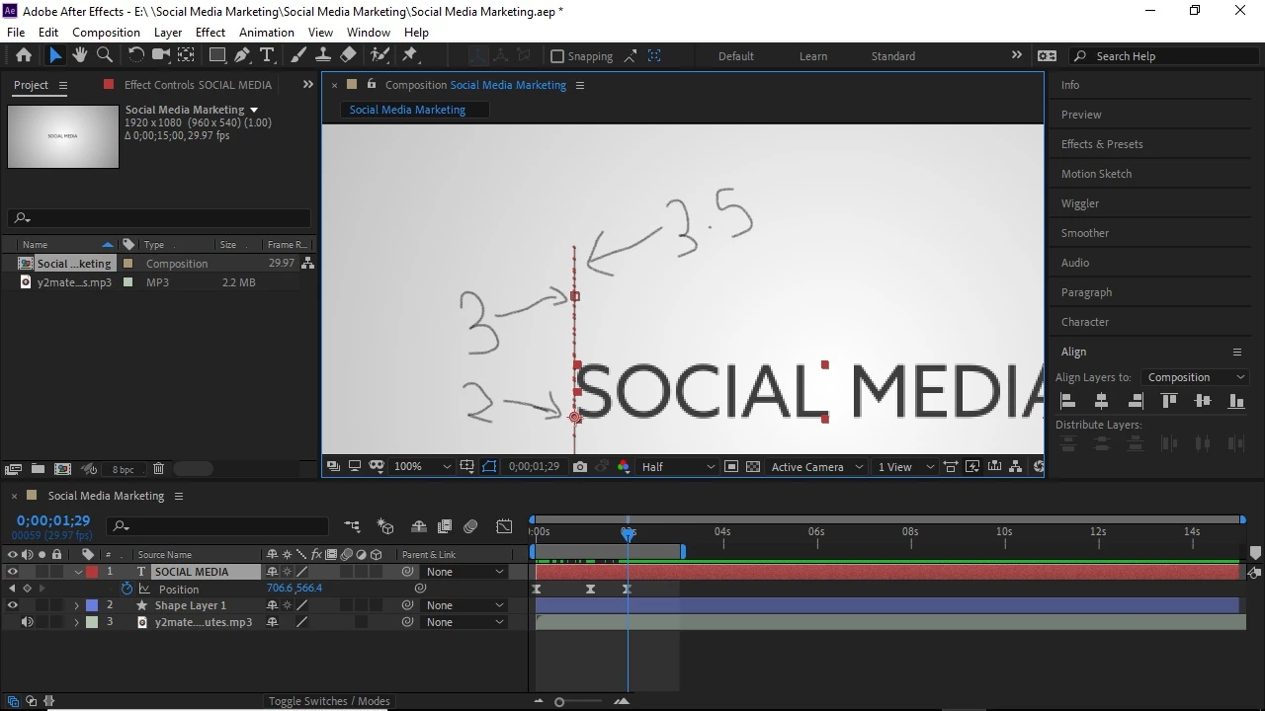
Task: Open the Effects & Presets panel
Action: pos(1102,144)
